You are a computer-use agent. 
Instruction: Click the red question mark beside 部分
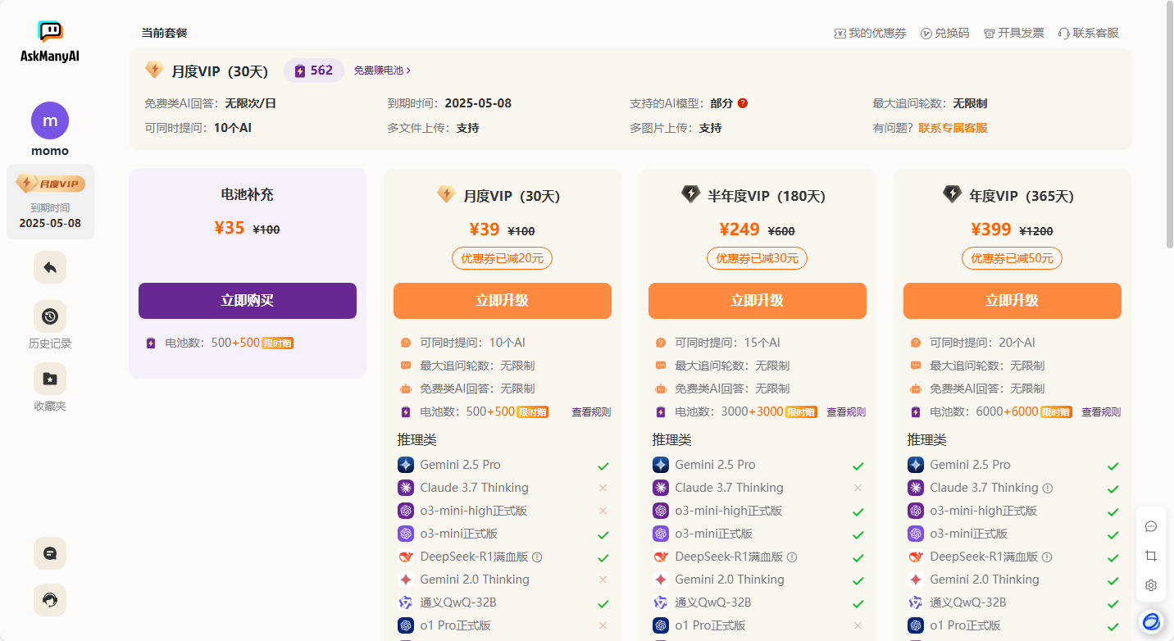click(x=743, y=103)
